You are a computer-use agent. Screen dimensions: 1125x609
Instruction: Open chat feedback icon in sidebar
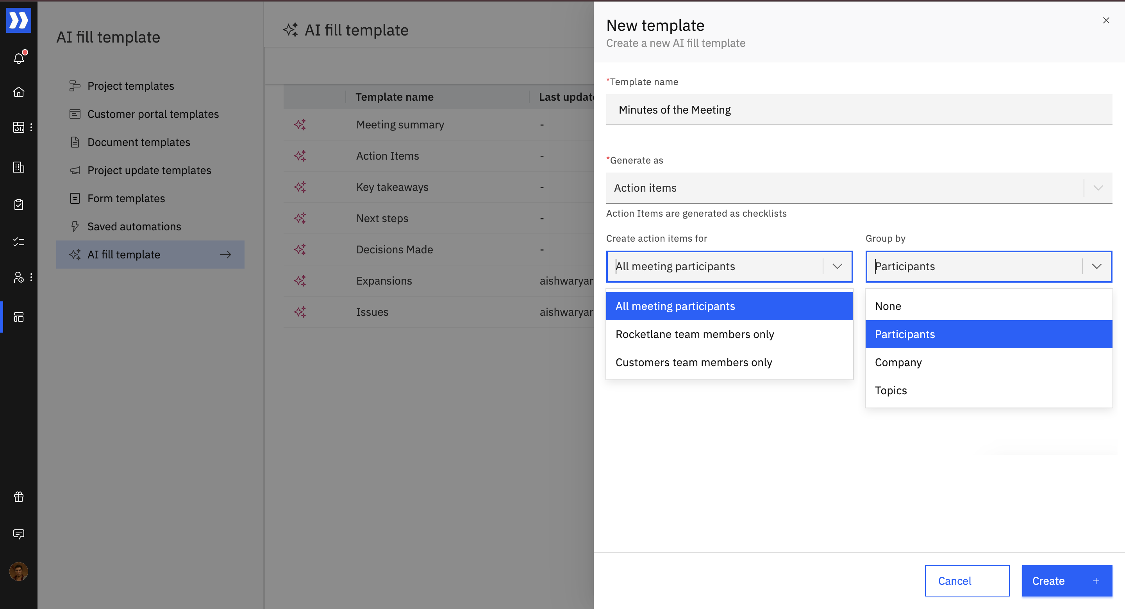[19, 534]
